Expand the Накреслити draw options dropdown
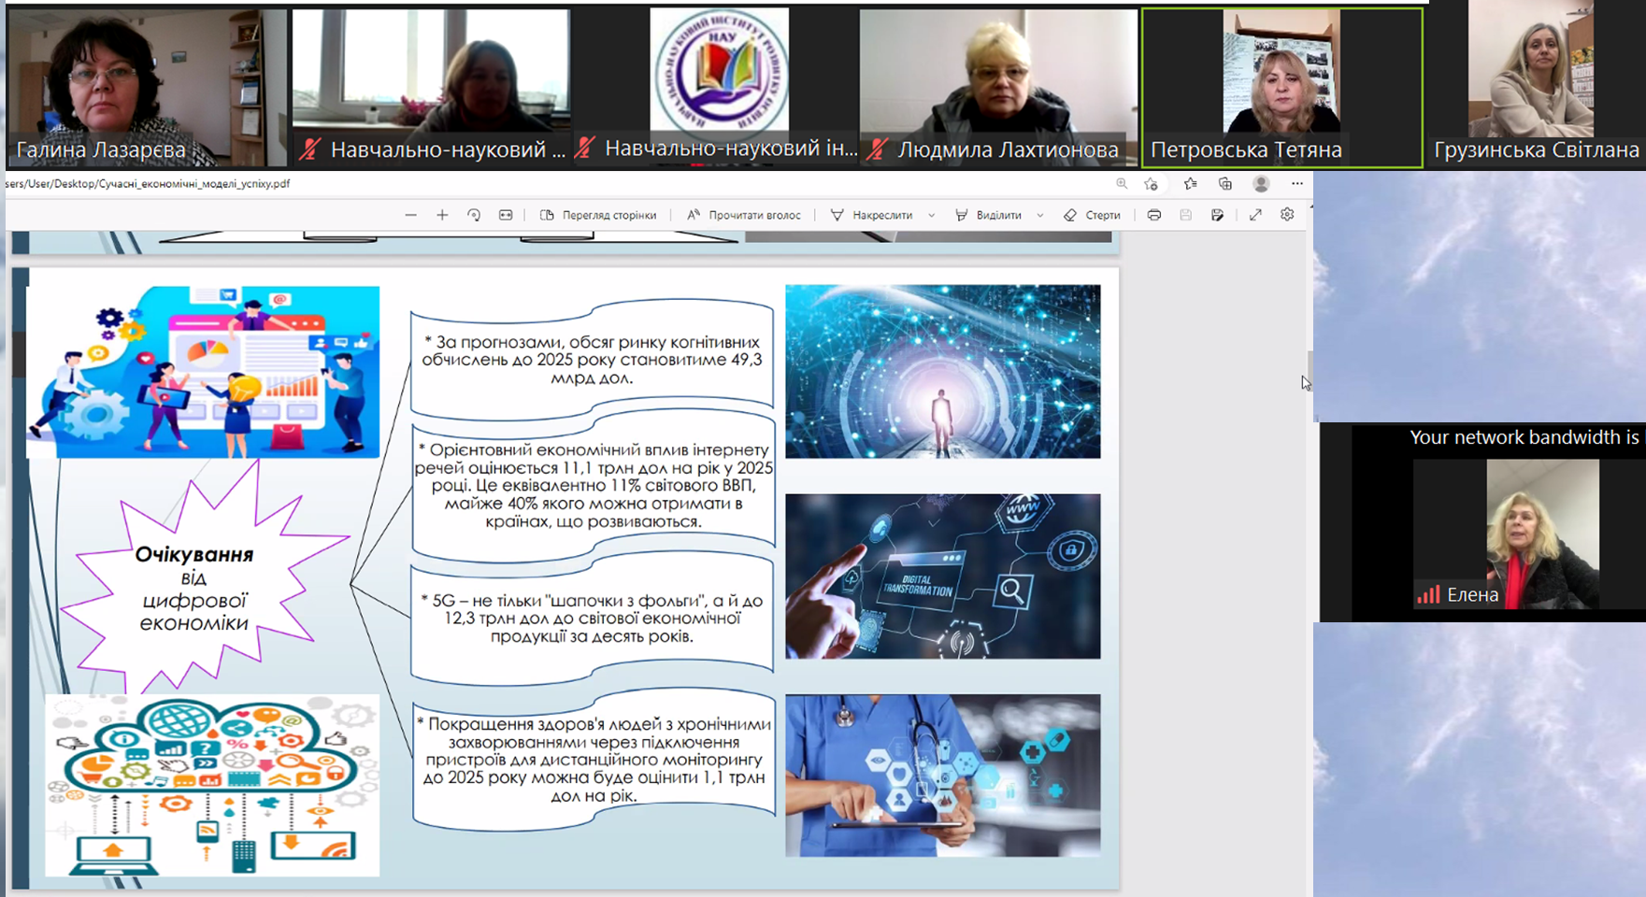The width and height of the screenshot is (1646, 897). (x=931, y=215)
